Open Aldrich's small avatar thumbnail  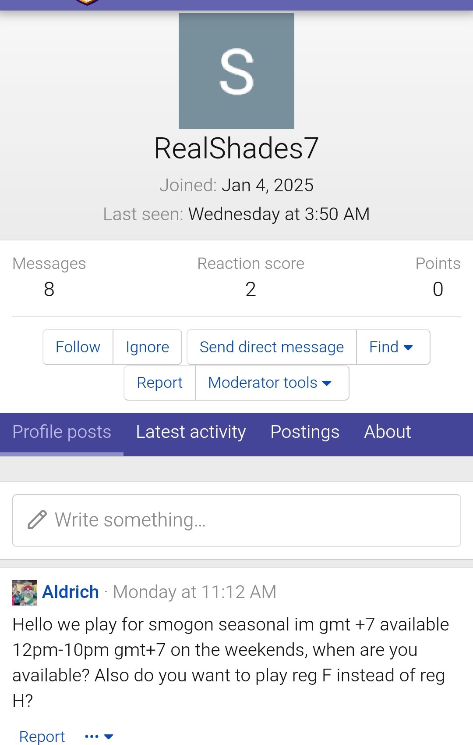(x=25, y=593)
